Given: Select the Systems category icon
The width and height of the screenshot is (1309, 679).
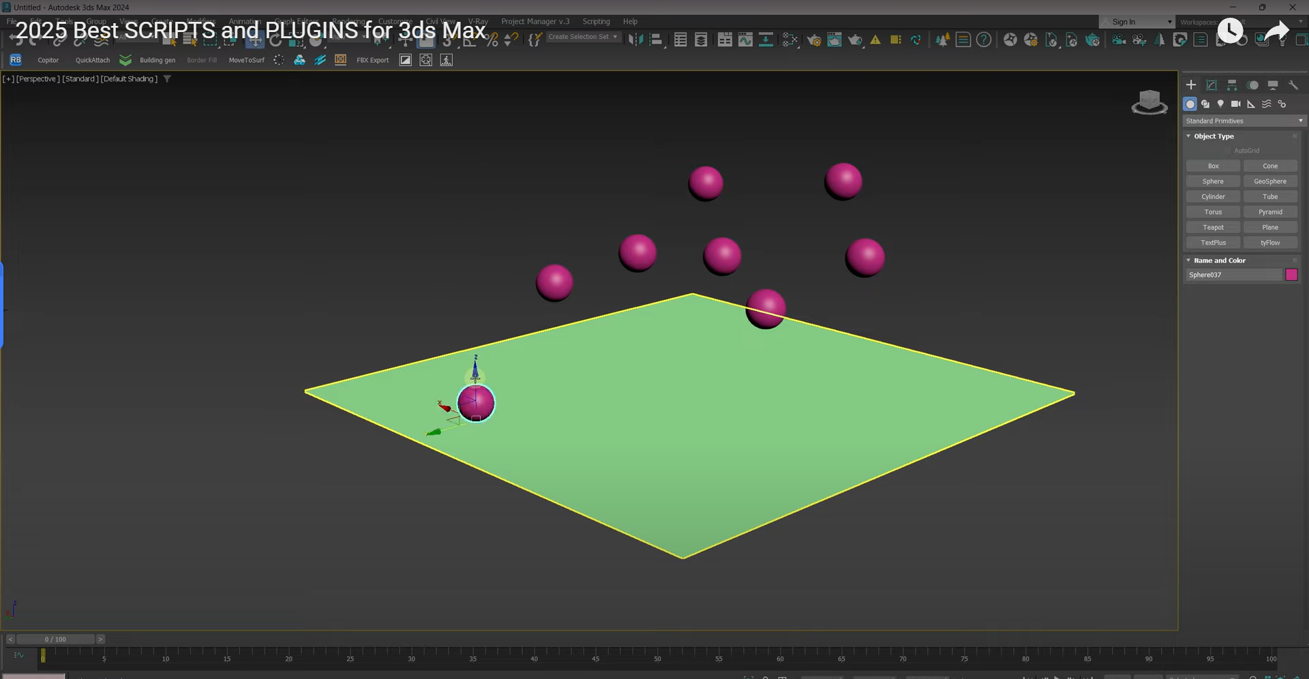Looking at the screenshot, I should [x=1282, y=104].
